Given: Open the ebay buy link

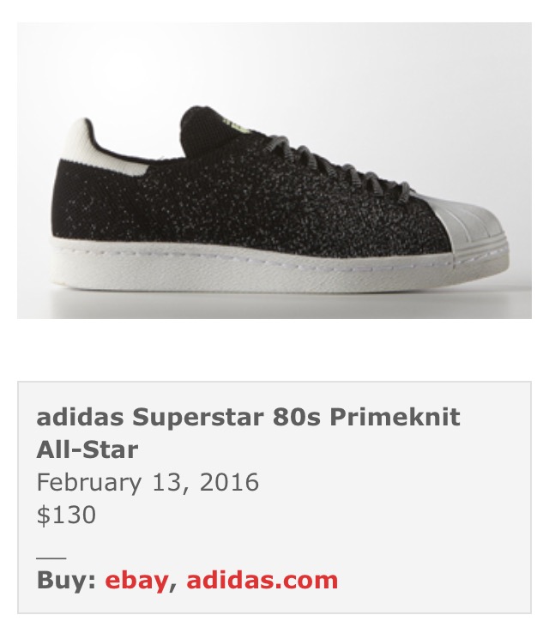Looking at the screenshot, I should 136,581.
